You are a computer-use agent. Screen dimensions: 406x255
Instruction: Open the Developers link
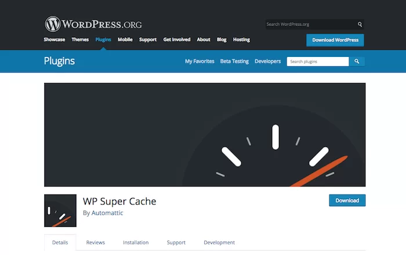click(x=267, y=61)
